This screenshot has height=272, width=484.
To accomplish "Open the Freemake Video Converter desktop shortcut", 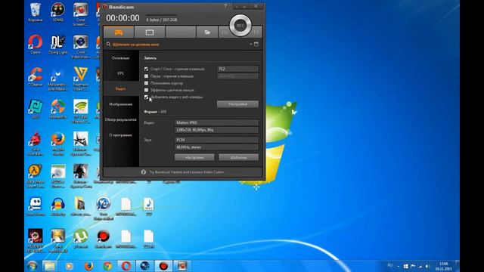I will point(81,79).
